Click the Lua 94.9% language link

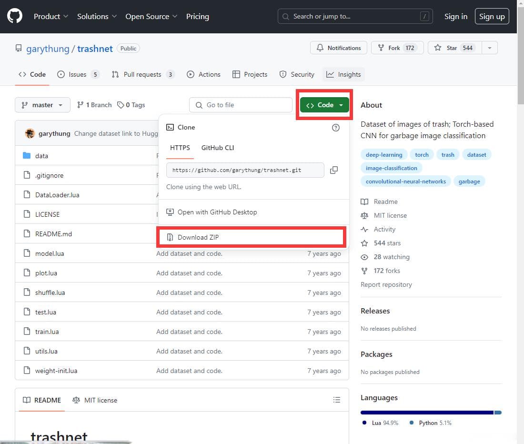pos(380,423)
